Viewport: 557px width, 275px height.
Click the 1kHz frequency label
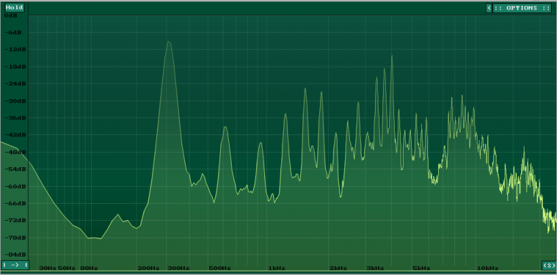[276, 268]
